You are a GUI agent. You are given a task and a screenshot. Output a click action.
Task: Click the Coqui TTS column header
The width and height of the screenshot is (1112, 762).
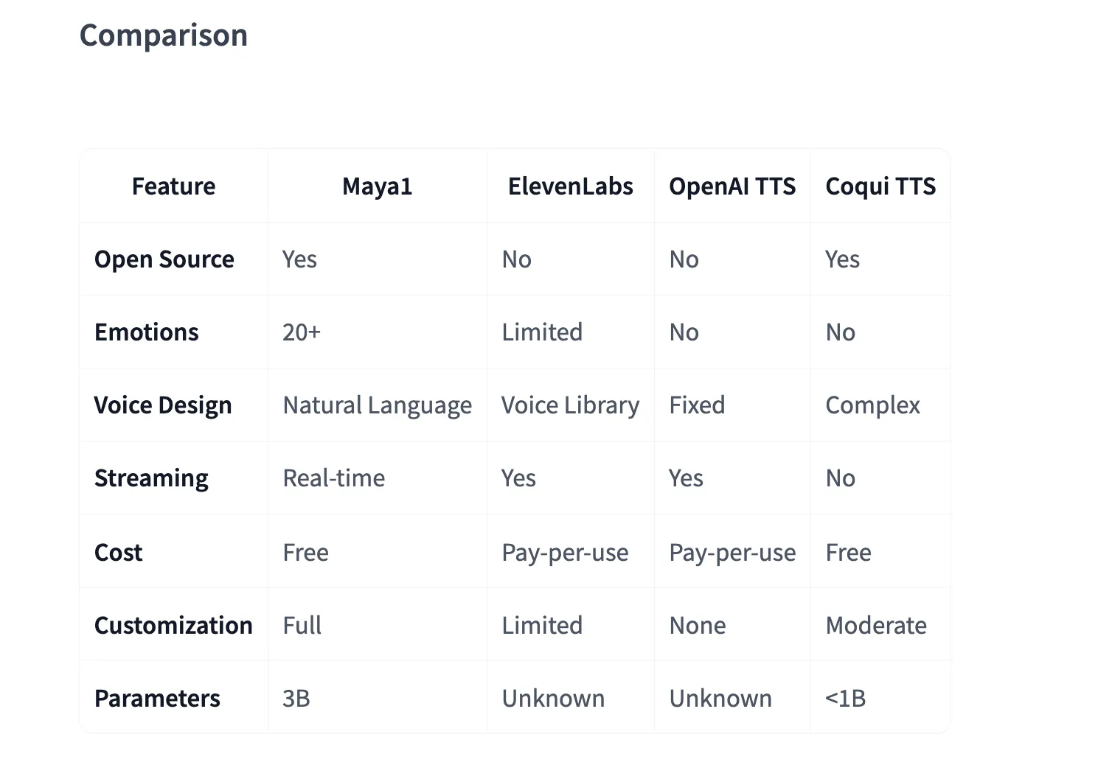coord(880,186)
